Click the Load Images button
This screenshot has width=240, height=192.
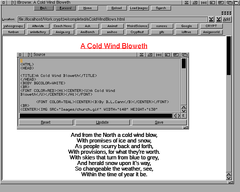[139, 8]
